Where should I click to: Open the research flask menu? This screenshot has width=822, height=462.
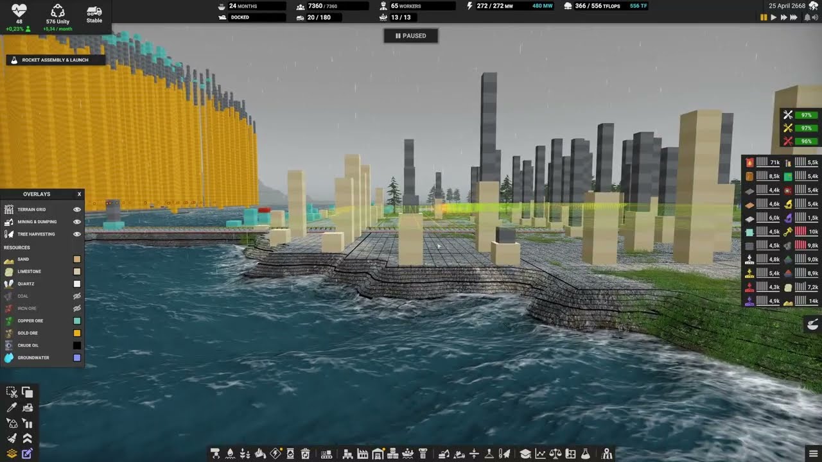pos(586,454)
